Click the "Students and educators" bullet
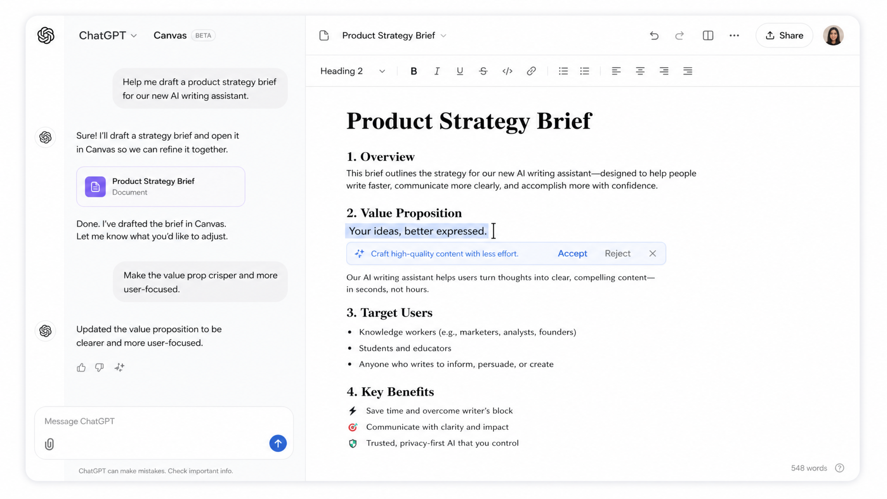 click(x=405, y=348)
